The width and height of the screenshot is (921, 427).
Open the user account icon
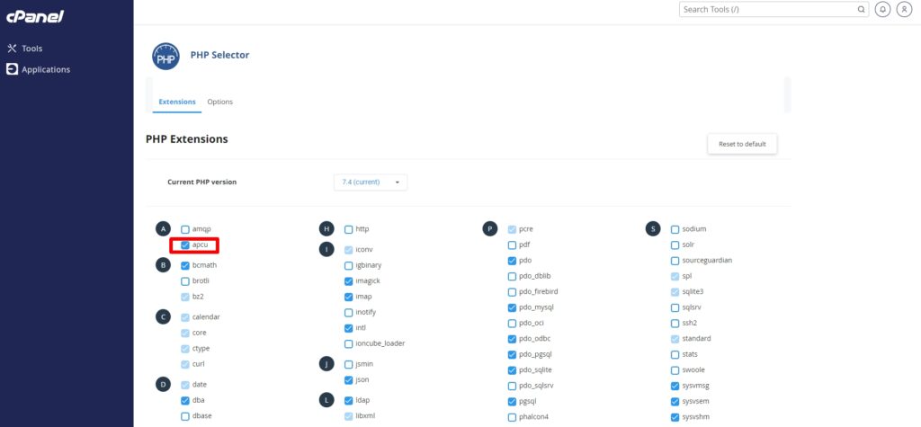(x=904, y=9)
